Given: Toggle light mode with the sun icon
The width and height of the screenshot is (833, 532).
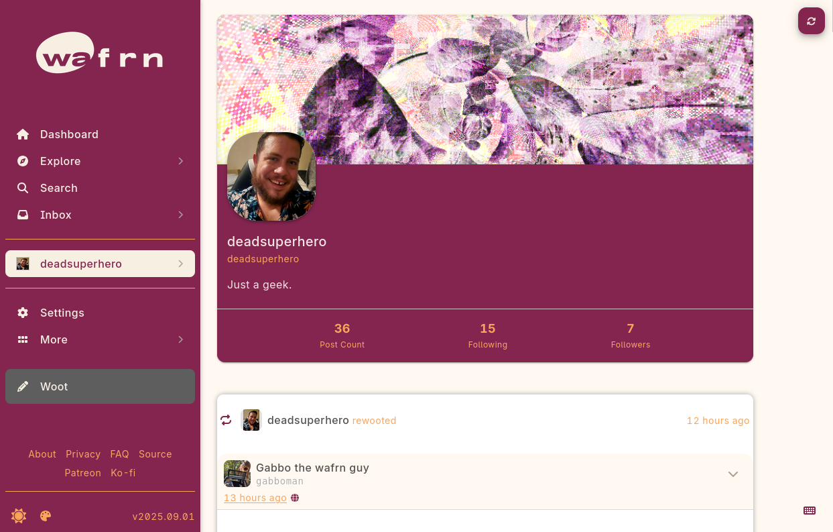Looking at the screenshot, I should click(19, 516).
